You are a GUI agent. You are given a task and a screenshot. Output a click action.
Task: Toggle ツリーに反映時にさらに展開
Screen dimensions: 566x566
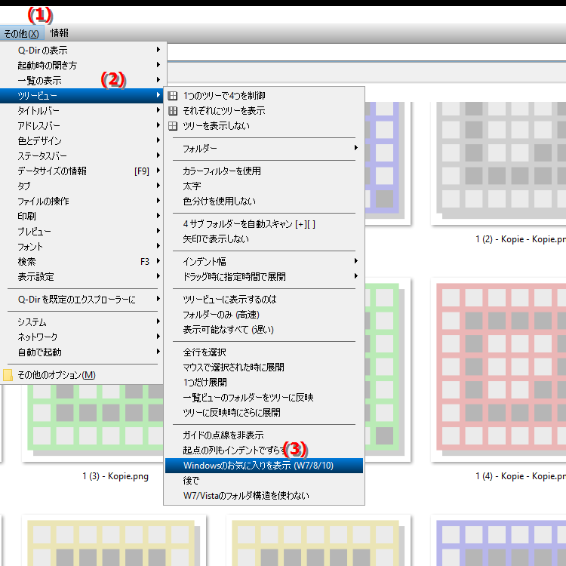[264, 413]
